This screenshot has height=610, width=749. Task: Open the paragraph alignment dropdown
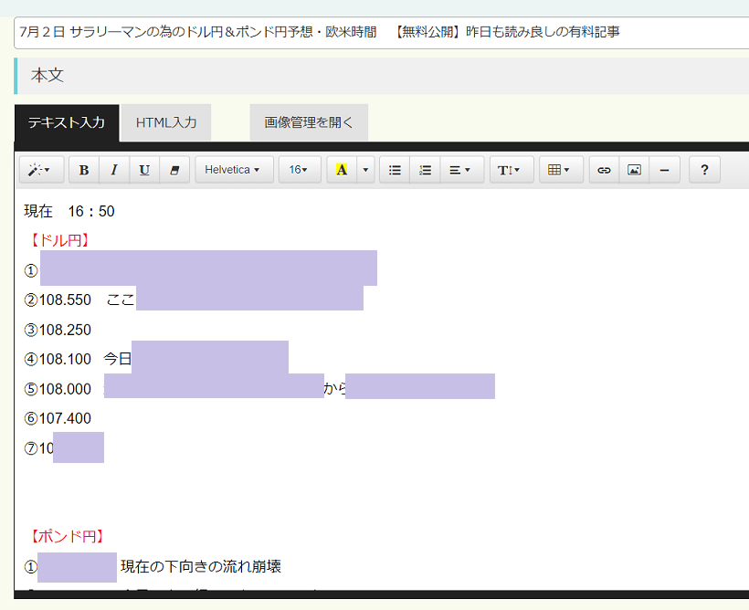pos(461,170)
